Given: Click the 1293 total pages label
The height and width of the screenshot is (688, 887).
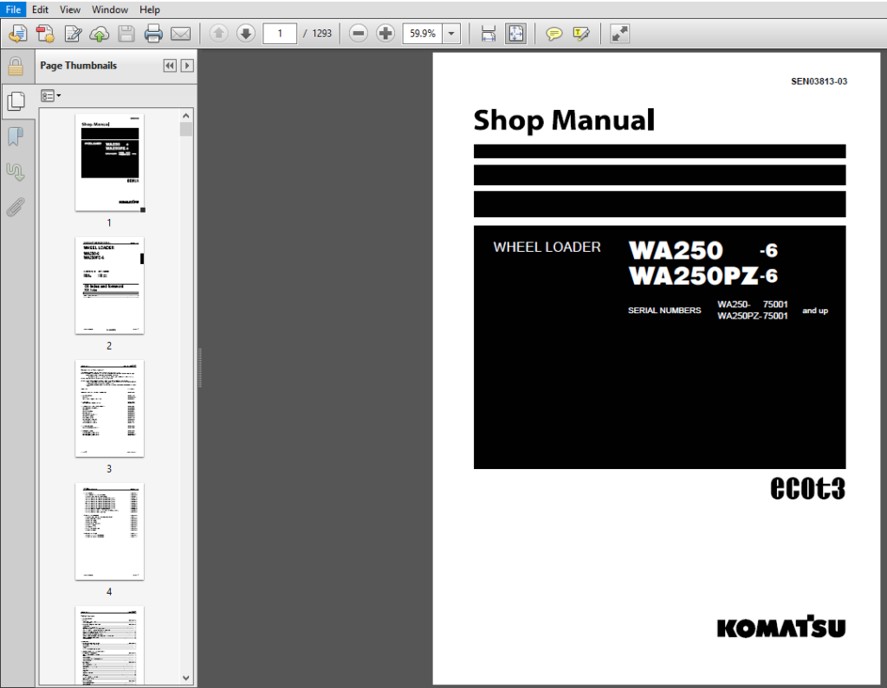Looking at the screenshot, I should tap(322, 34).
